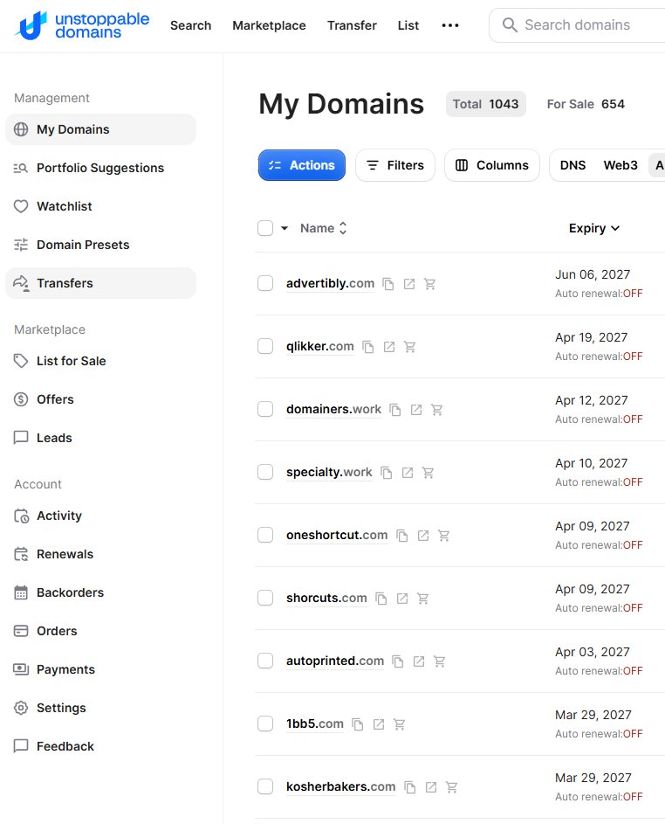Click the cart icon beside kosherbakers.com
This screenshot has width=665, height=824.
point(451,787)
